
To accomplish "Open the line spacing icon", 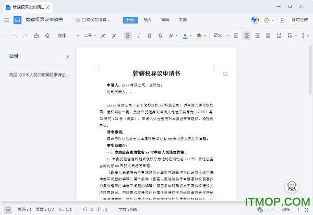I will click(290, 35).
